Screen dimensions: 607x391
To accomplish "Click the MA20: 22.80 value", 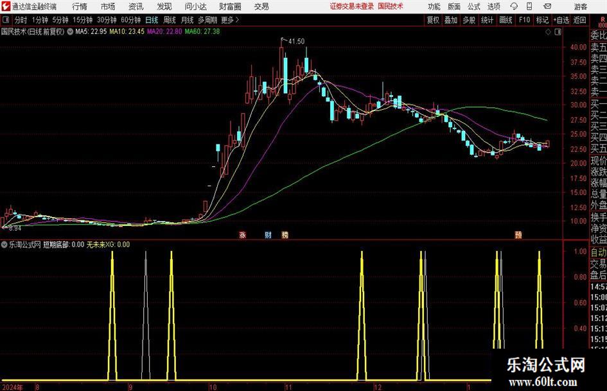I will (164, 31).
